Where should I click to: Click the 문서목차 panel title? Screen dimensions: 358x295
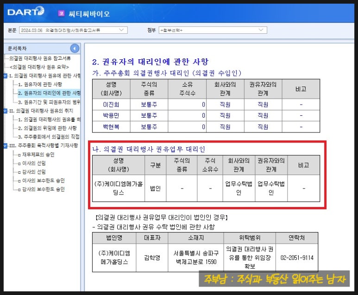[x=17, y=49]
